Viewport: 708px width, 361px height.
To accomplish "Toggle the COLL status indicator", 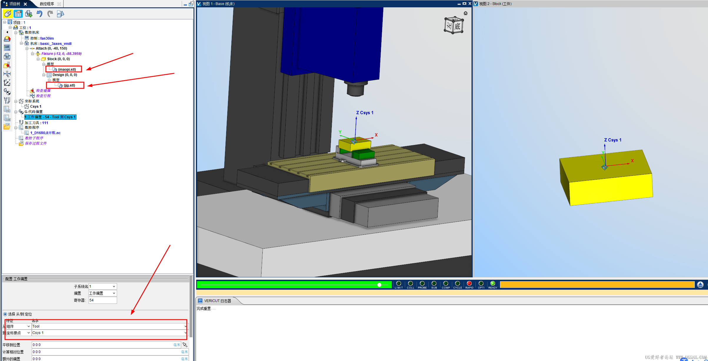I will coord(410,284).
